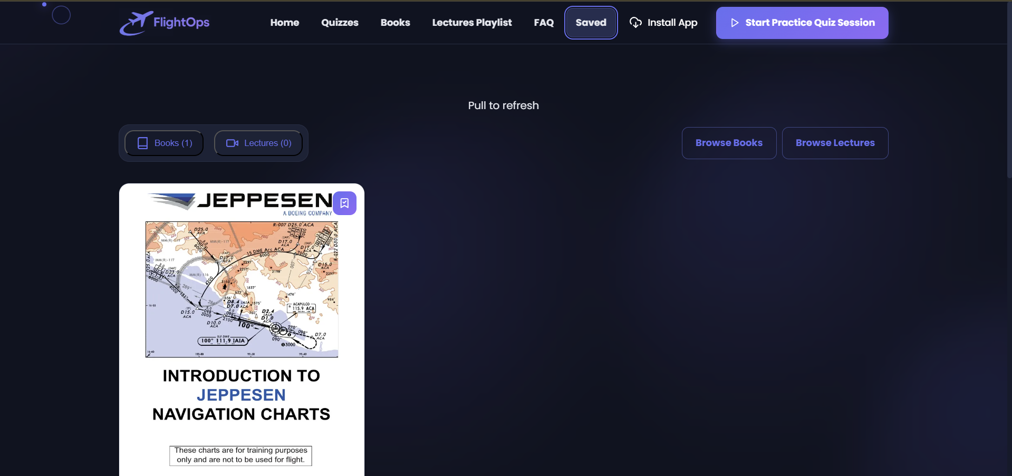Open Books in the top navigation
The width and height of the screenshot is (1012, 476).
395,23
